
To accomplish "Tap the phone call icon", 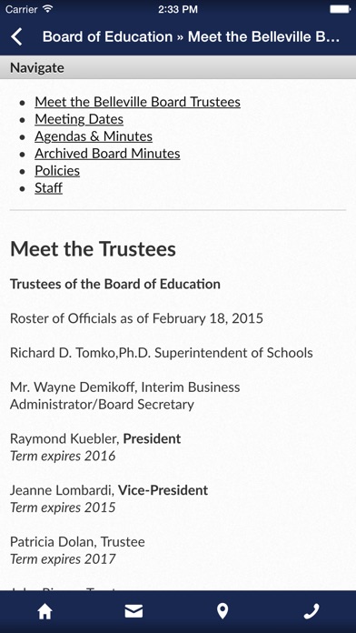I will tap(311, 611).
